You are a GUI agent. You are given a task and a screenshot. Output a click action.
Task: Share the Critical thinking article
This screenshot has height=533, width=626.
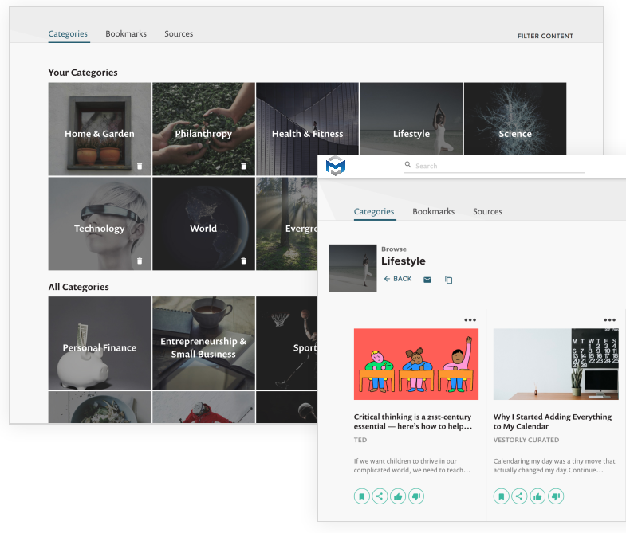point(380,496)
